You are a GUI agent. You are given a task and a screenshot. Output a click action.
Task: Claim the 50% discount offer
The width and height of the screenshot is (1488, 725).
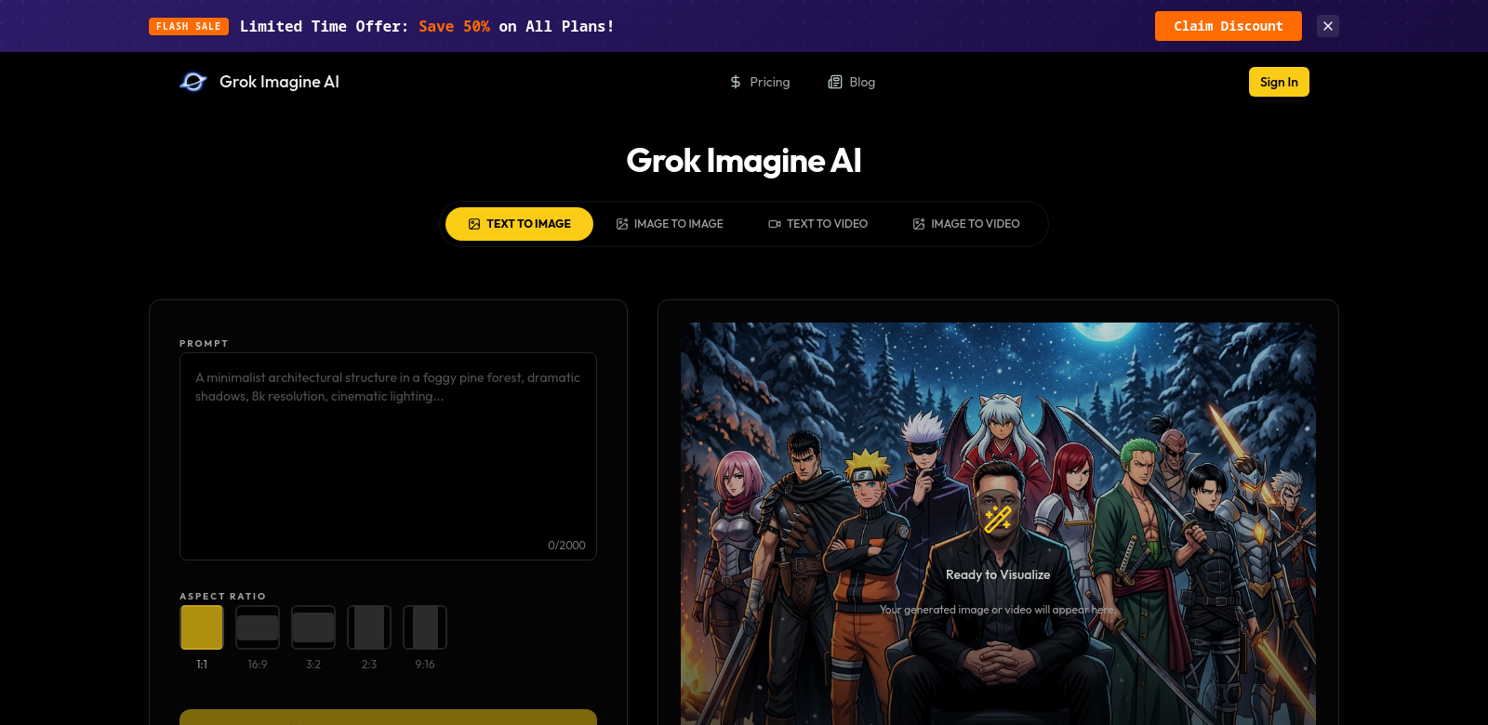pos(1228,26)
